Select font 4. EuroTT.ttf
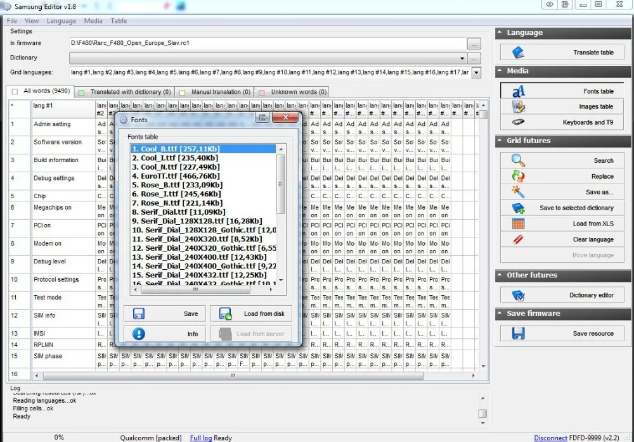 pyautogui.click(x=203, y=176)
